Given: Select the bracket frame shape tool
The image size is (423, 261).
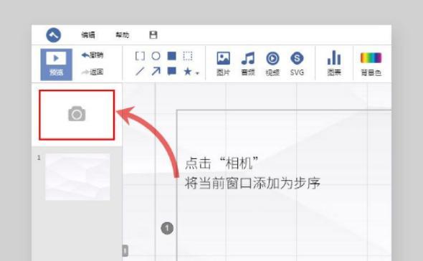Looking at the screenshot, I should pos(140,56).
